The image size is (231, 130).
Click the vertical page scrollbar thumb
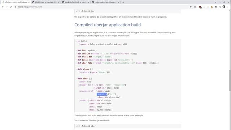click(230, 80)
